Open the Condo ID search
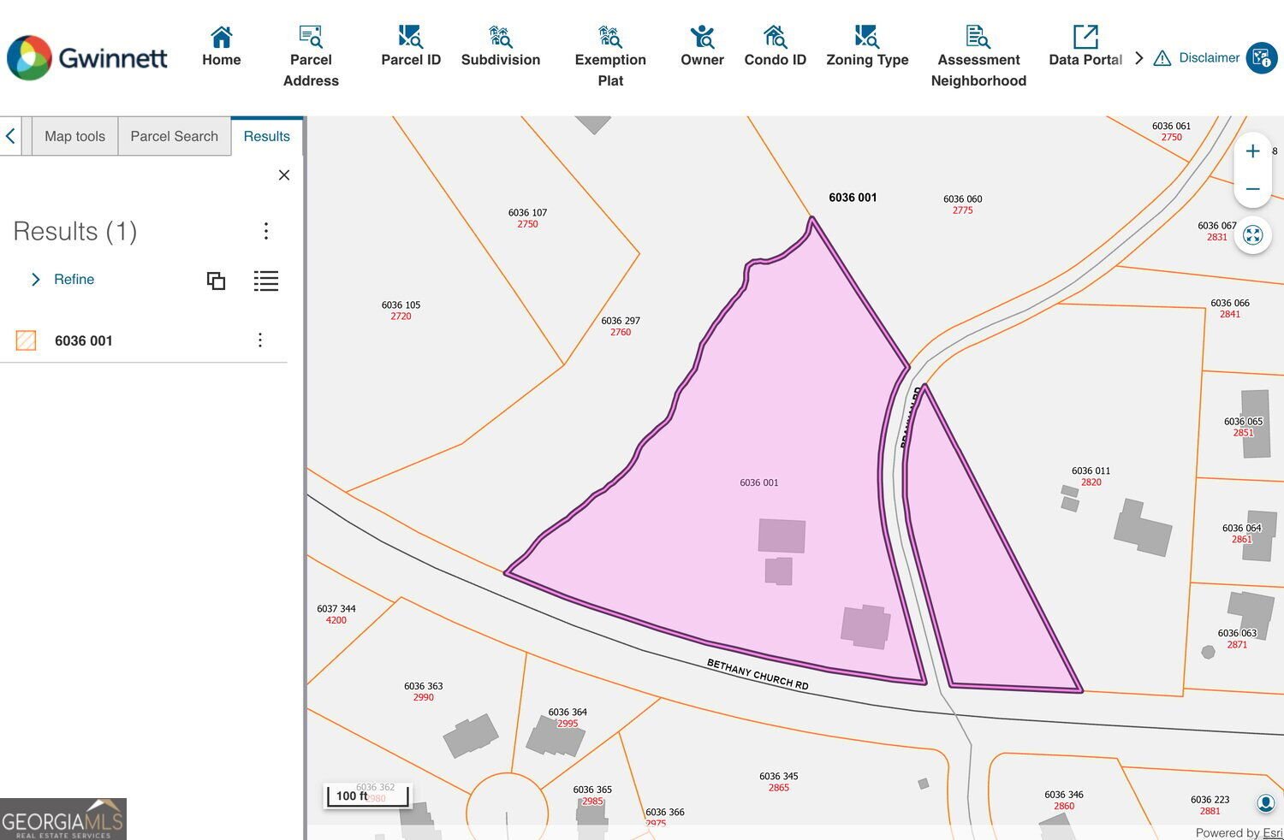 coord(776,47)
